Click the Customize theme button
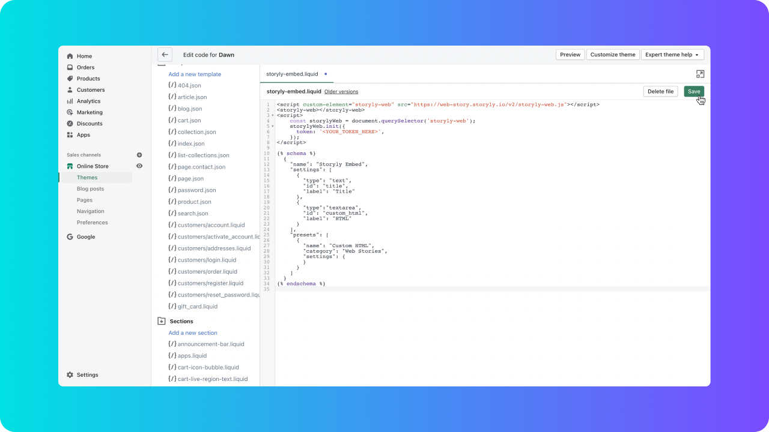 point(613,55)
